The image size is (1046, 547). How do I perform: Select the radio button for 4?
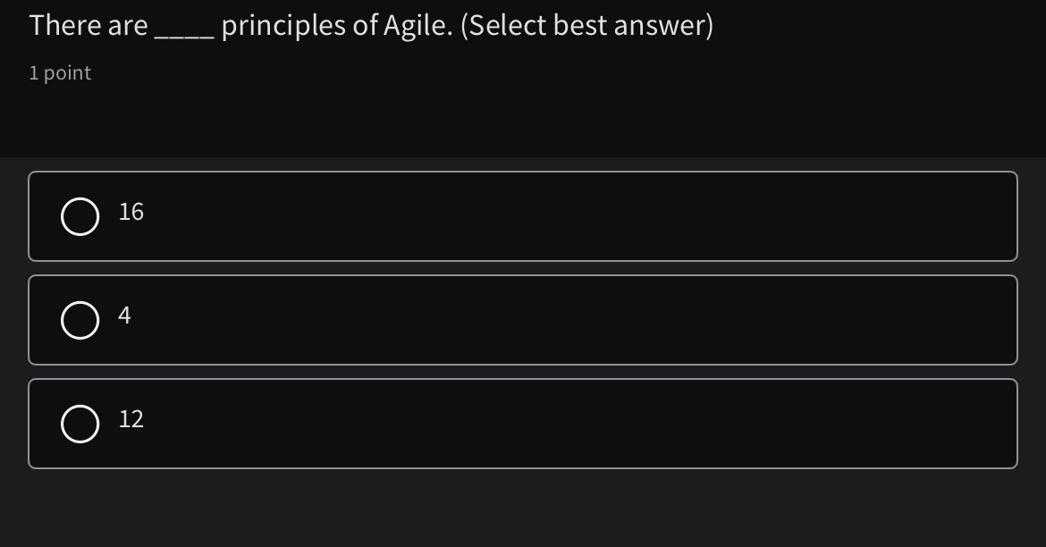tap(80, 321)
